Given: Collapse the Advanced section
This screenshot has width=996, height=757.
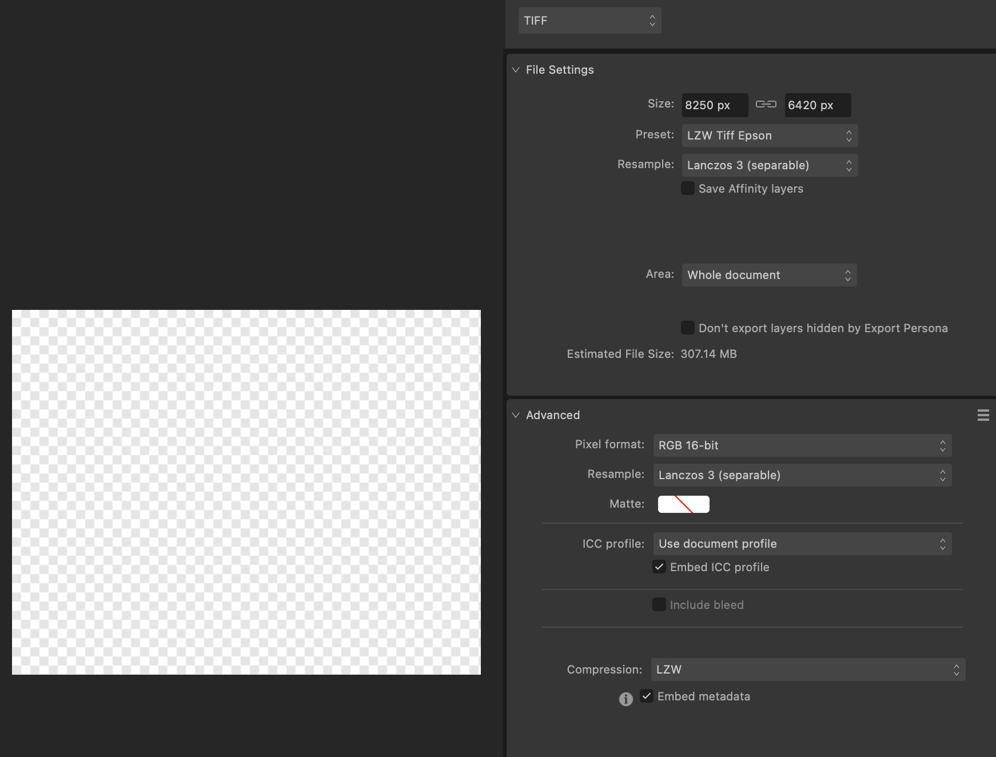Looking at the screenshot, I should (516, 415).
